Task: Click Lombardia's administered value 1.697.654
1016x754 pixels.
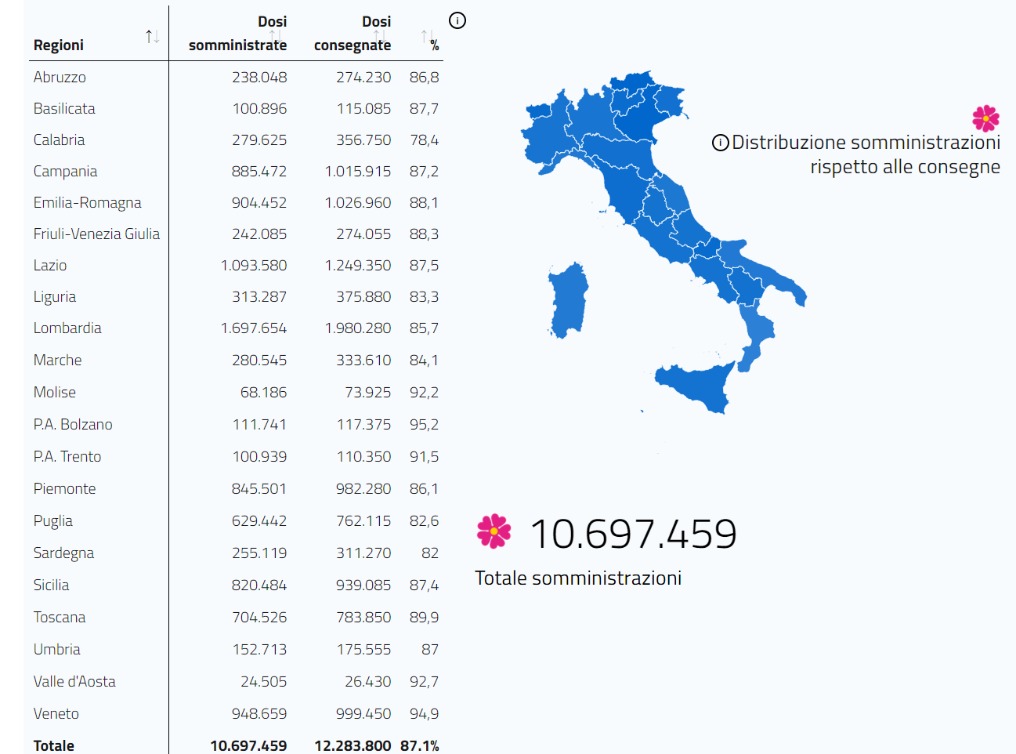Action: [254, 328]
